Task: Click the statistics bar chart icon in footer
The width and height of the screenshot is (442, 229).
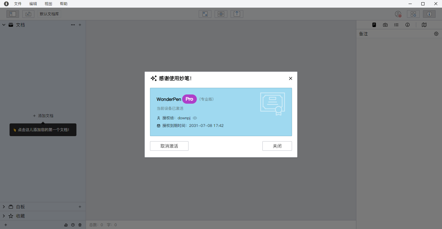Action: coord(66,225)
